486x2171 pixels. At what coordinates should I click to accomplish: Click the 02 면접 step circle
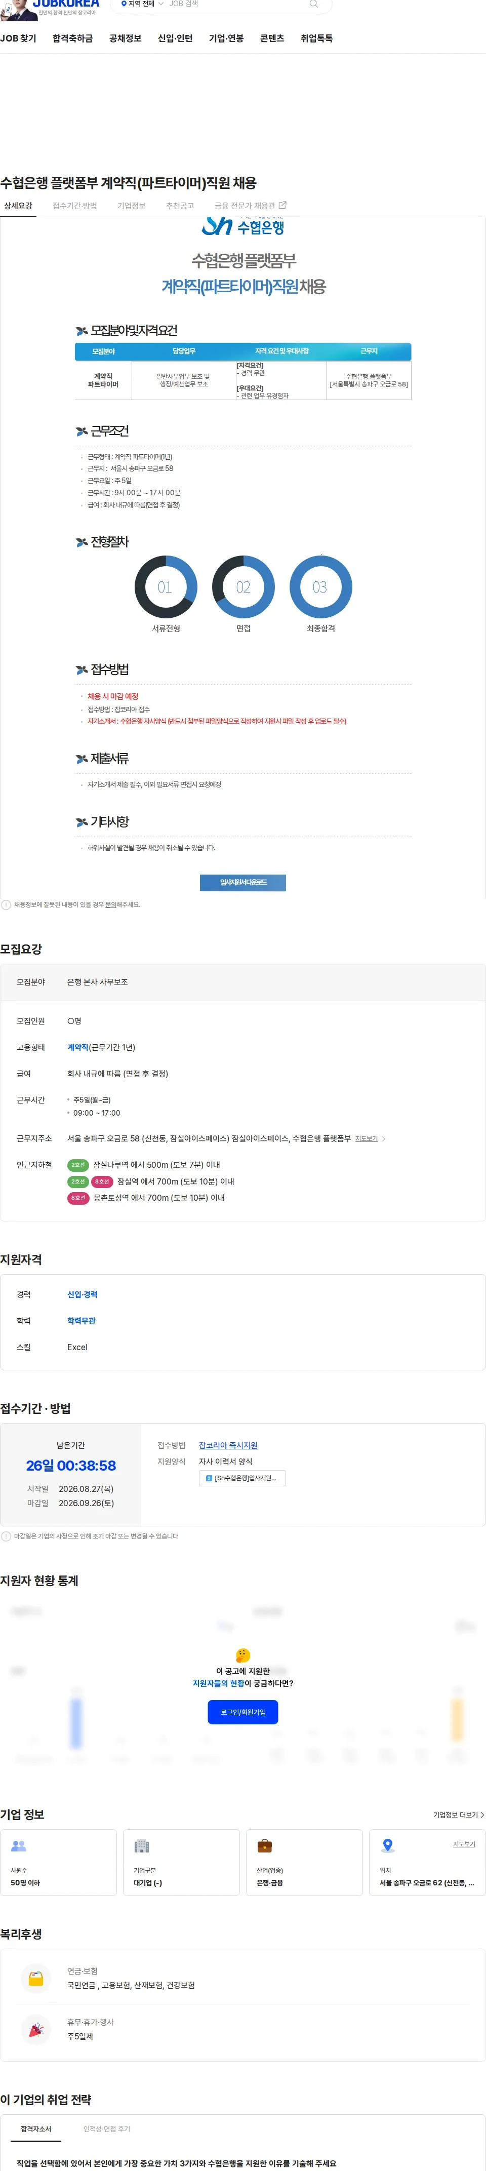point(244,587)
